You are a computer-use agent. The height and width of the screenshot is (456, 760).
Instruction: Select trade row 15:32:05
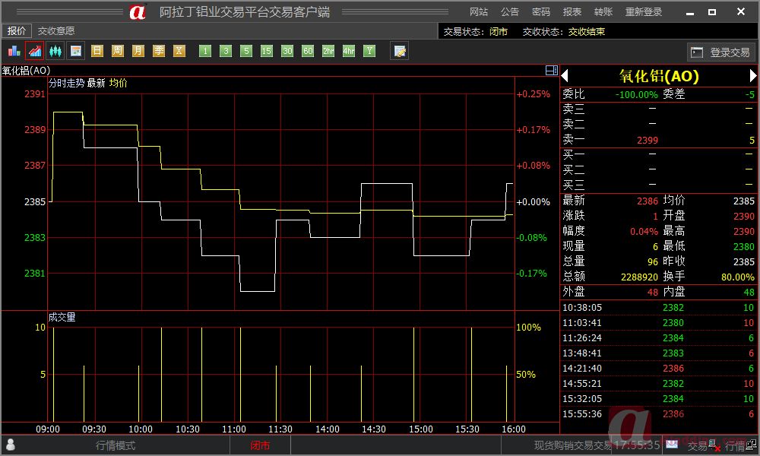point(658,399)
